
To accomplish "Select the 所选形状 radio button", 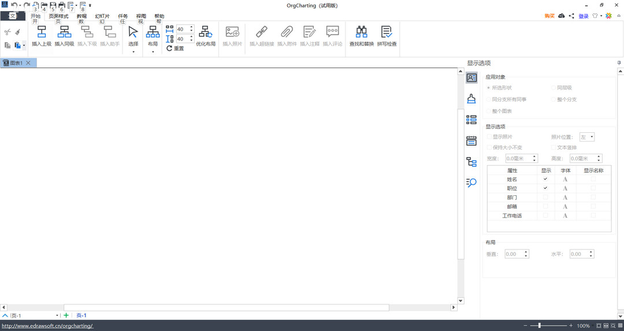I will tap(489, 88).
